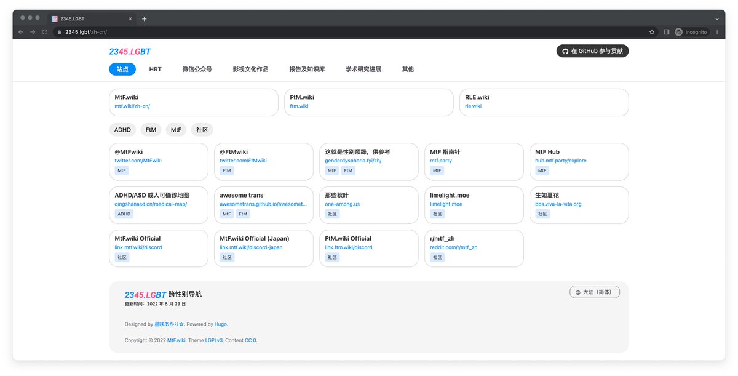Screen dimensions: 738x376
Task: Open the 影视文化作品 tab
Action: tap(250, 69)
